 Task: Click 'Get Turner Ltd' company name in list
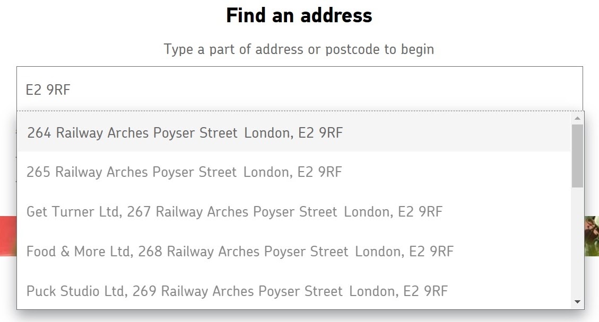[74, 212]
